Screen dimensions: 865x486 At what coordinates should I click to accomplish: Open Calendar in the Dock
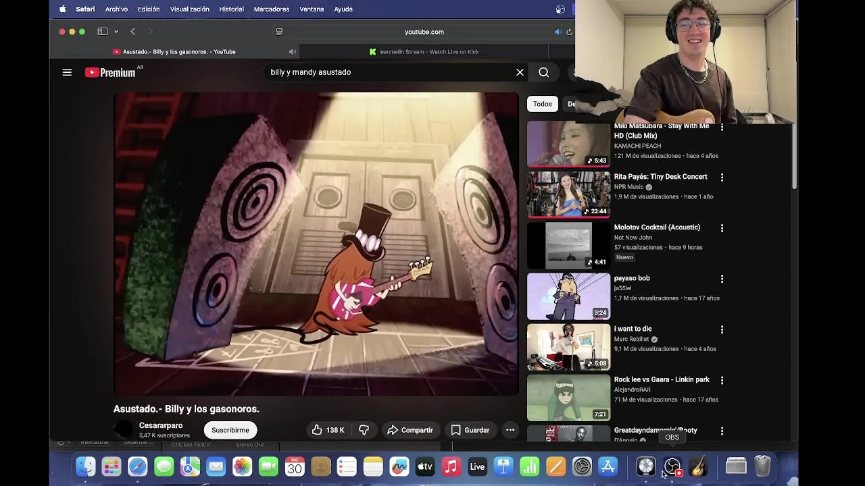(295, 466)
